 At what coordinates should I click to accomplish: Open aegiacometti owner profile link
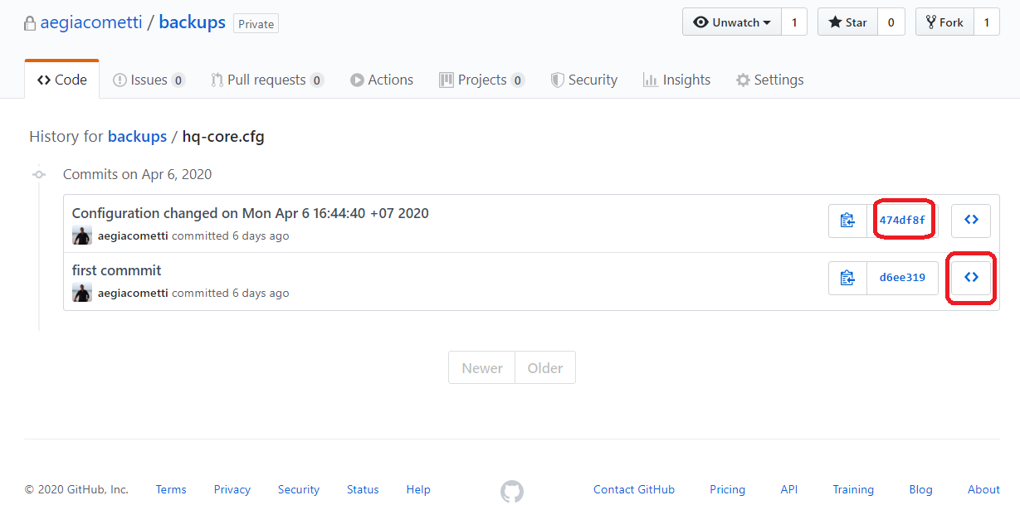tap(91, 22)
